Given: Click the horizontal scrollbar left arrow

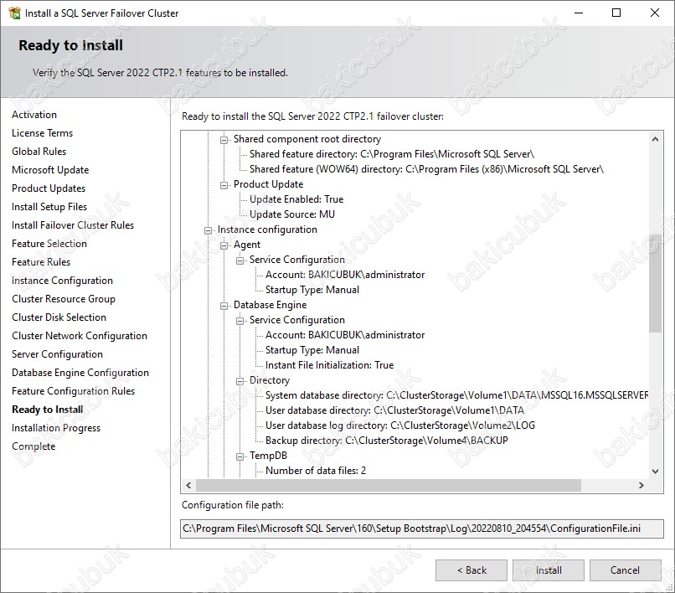Looking at the screenshot, I should click(x=188, y=485).
